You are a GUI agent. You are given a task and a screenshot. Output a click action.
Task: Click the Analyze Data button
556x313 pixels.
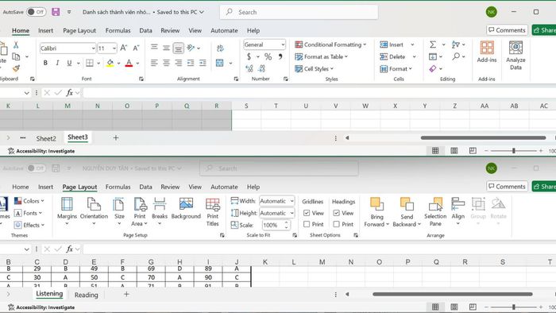coord(515,56)
